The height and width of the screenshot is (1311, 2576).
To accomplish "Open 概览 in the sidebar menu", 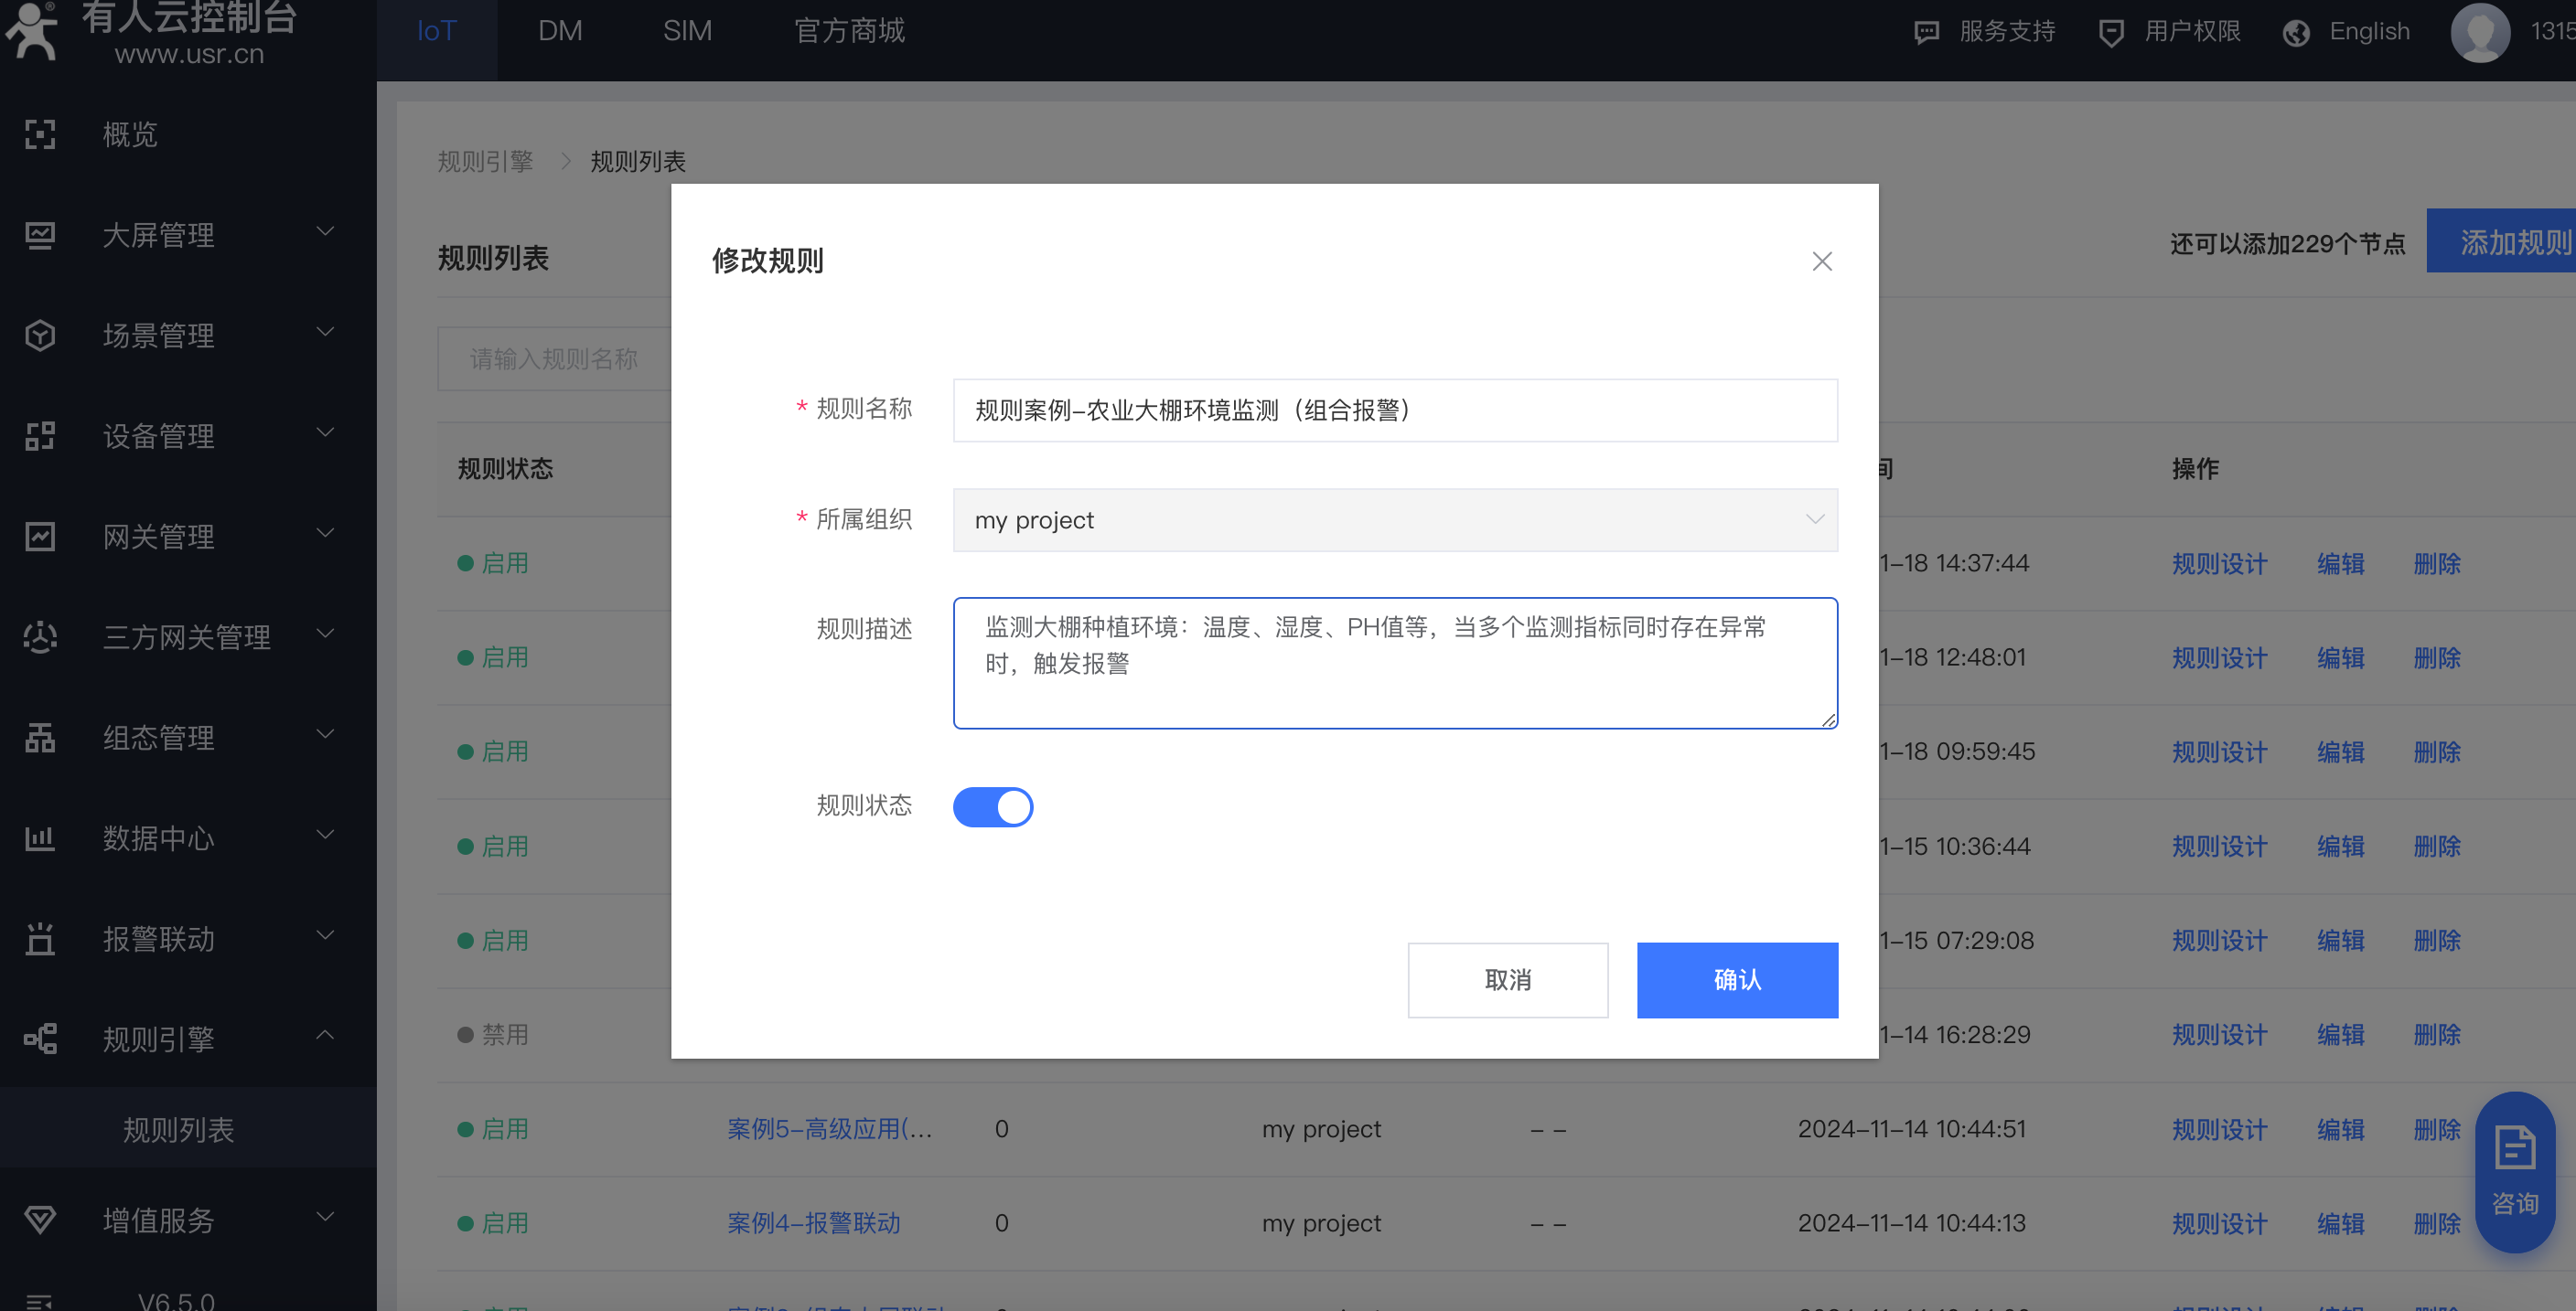I will [130, 133].
